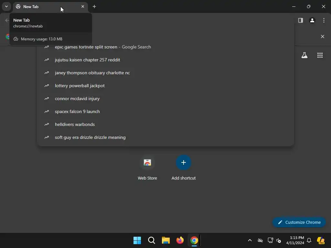Open the tab search dropdown arrow
Image resolution: width=331 pixels, height=248 pixels.
click(x=6, y=6)
